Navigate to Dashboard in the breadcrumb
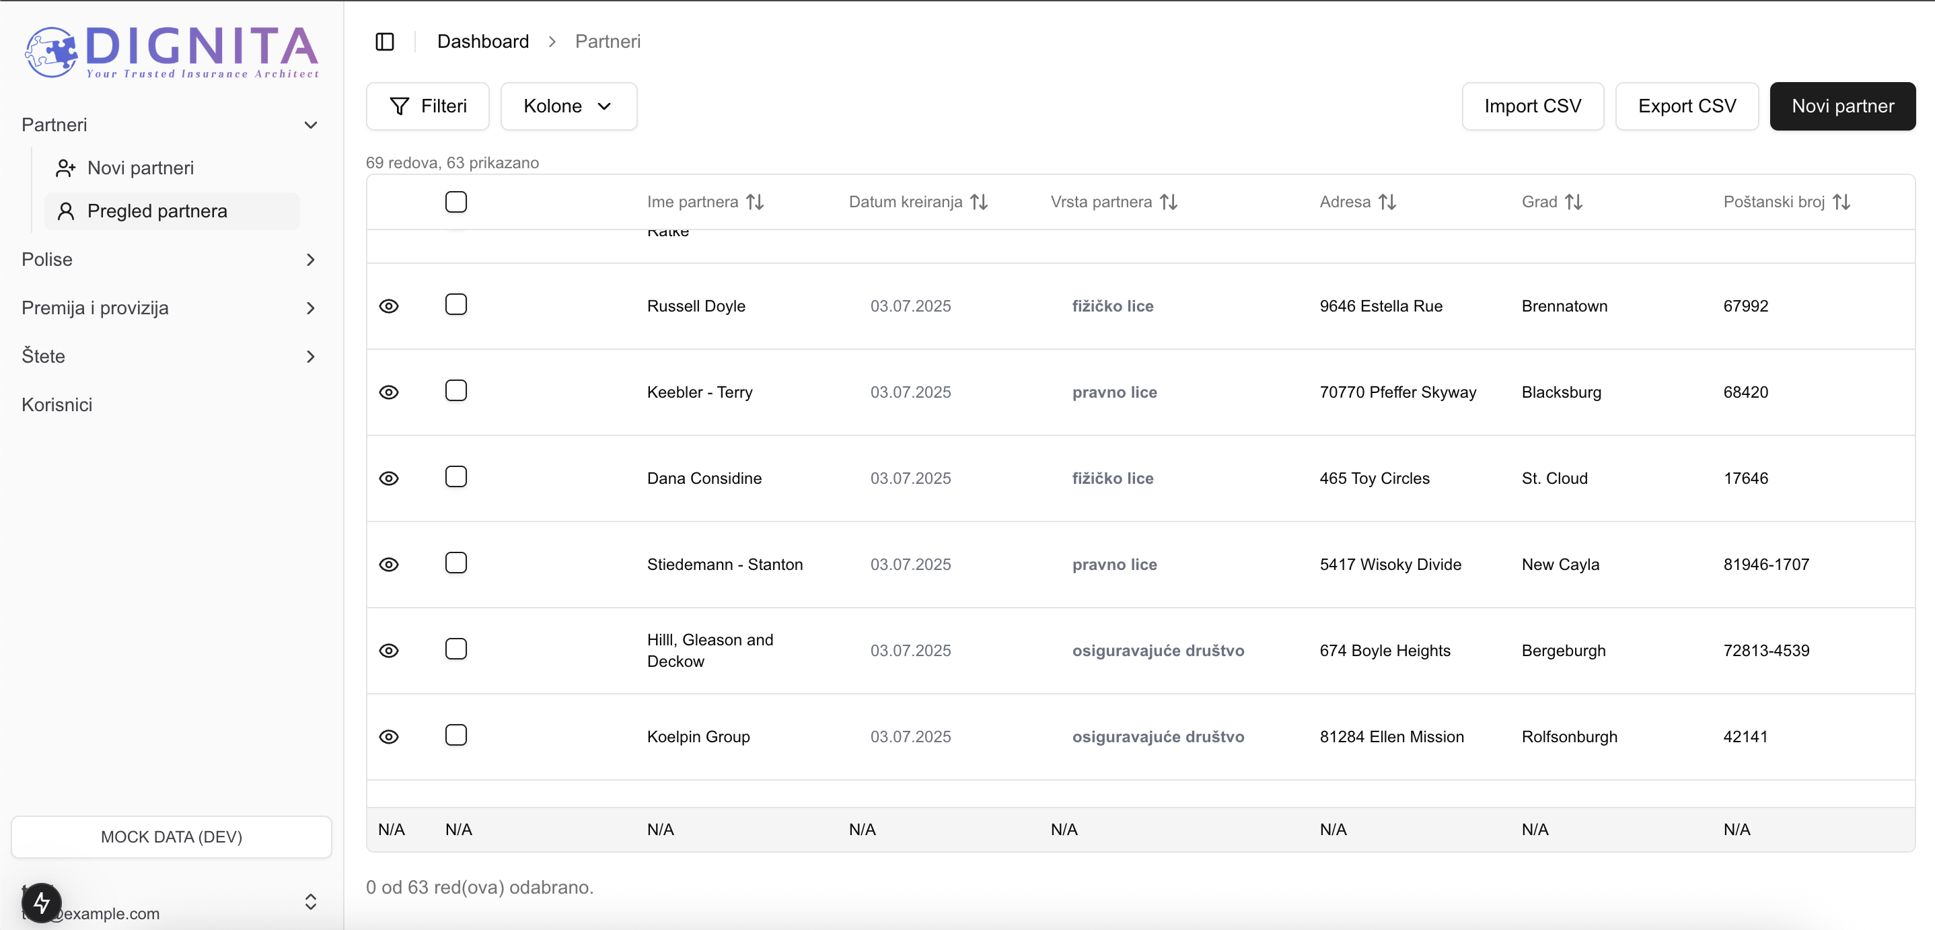The width and height of the screenshot is (1935, 930). point(482,41)
